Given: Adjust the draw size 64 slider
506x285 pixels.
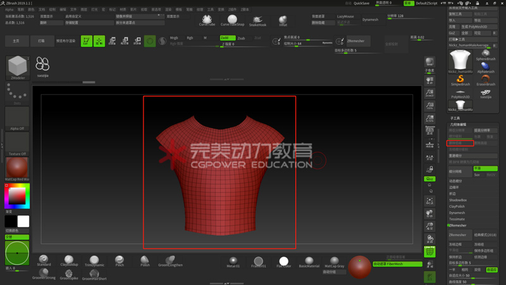Looking at the screenshot, I should click(307, 44).
